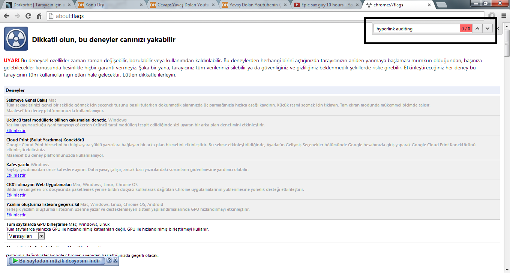Click the Deneyler section header
Screen dimensions: 510x273
click(252, 90)
